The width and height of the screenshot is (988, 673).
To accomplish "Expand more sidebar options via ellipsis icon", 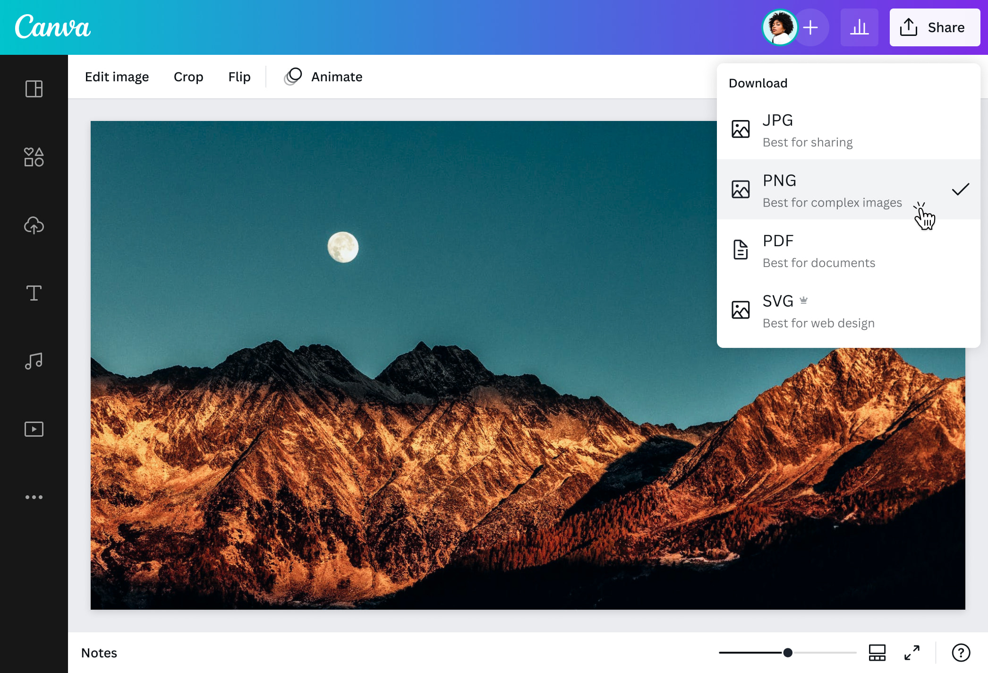I will tap(34, 497).
